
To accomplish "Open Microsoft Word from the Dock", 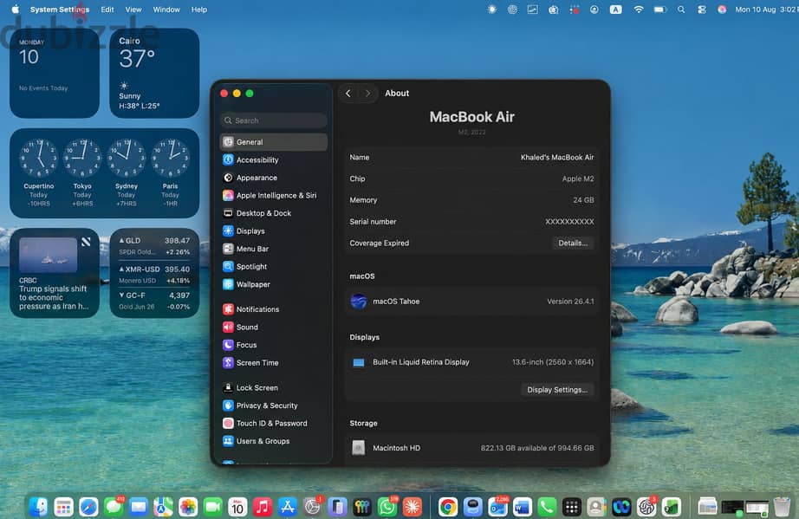I will coord(523,507).
